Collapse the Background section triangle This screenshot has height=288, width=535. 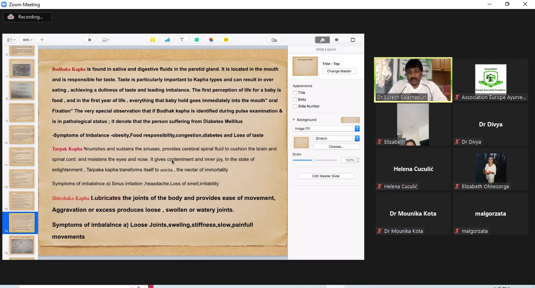294,120
